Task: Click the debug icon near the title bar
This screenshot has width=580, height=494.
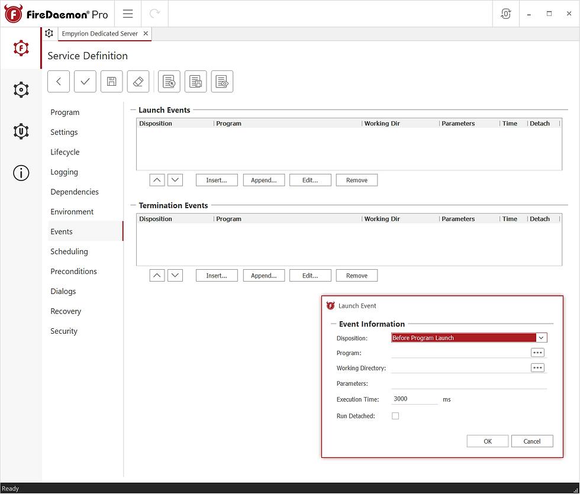Action: (x=505, y=13)
